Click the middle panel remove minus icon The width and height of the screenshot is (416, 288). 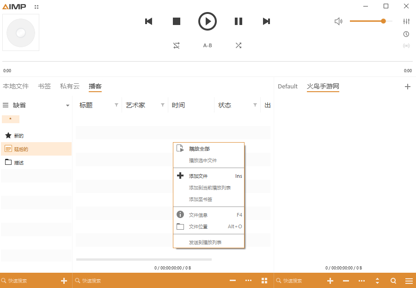(232, 281)
